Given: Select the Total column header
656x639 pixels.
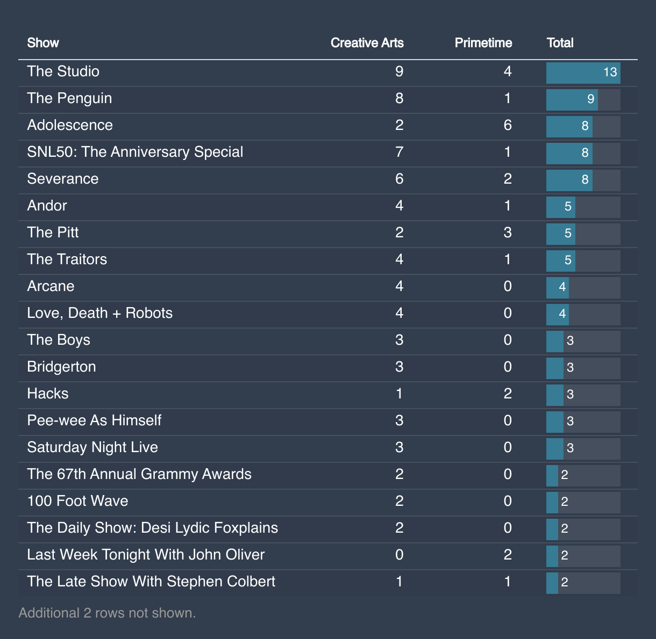Looking at the screenshot, I should 560,43.
